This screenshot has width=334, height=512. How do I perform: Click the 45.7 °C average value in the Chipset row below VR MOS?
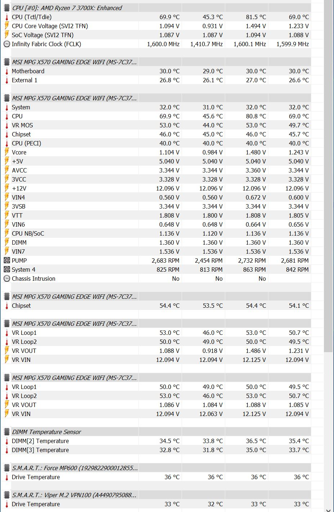coord(299,134)
